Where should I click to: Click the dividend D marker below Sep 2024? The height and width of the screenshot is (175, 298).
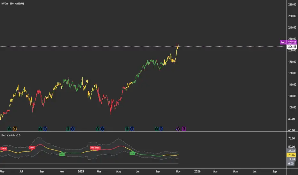(x=45, y=129)
